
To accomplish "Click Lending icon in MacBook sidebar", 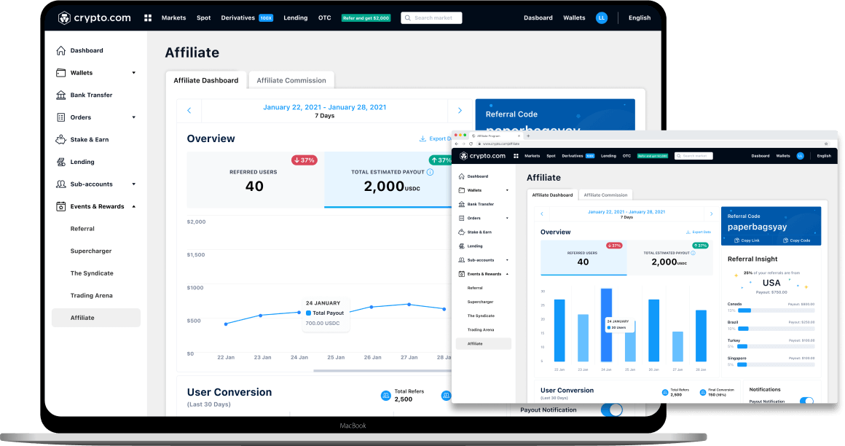I will pos(61,162).
